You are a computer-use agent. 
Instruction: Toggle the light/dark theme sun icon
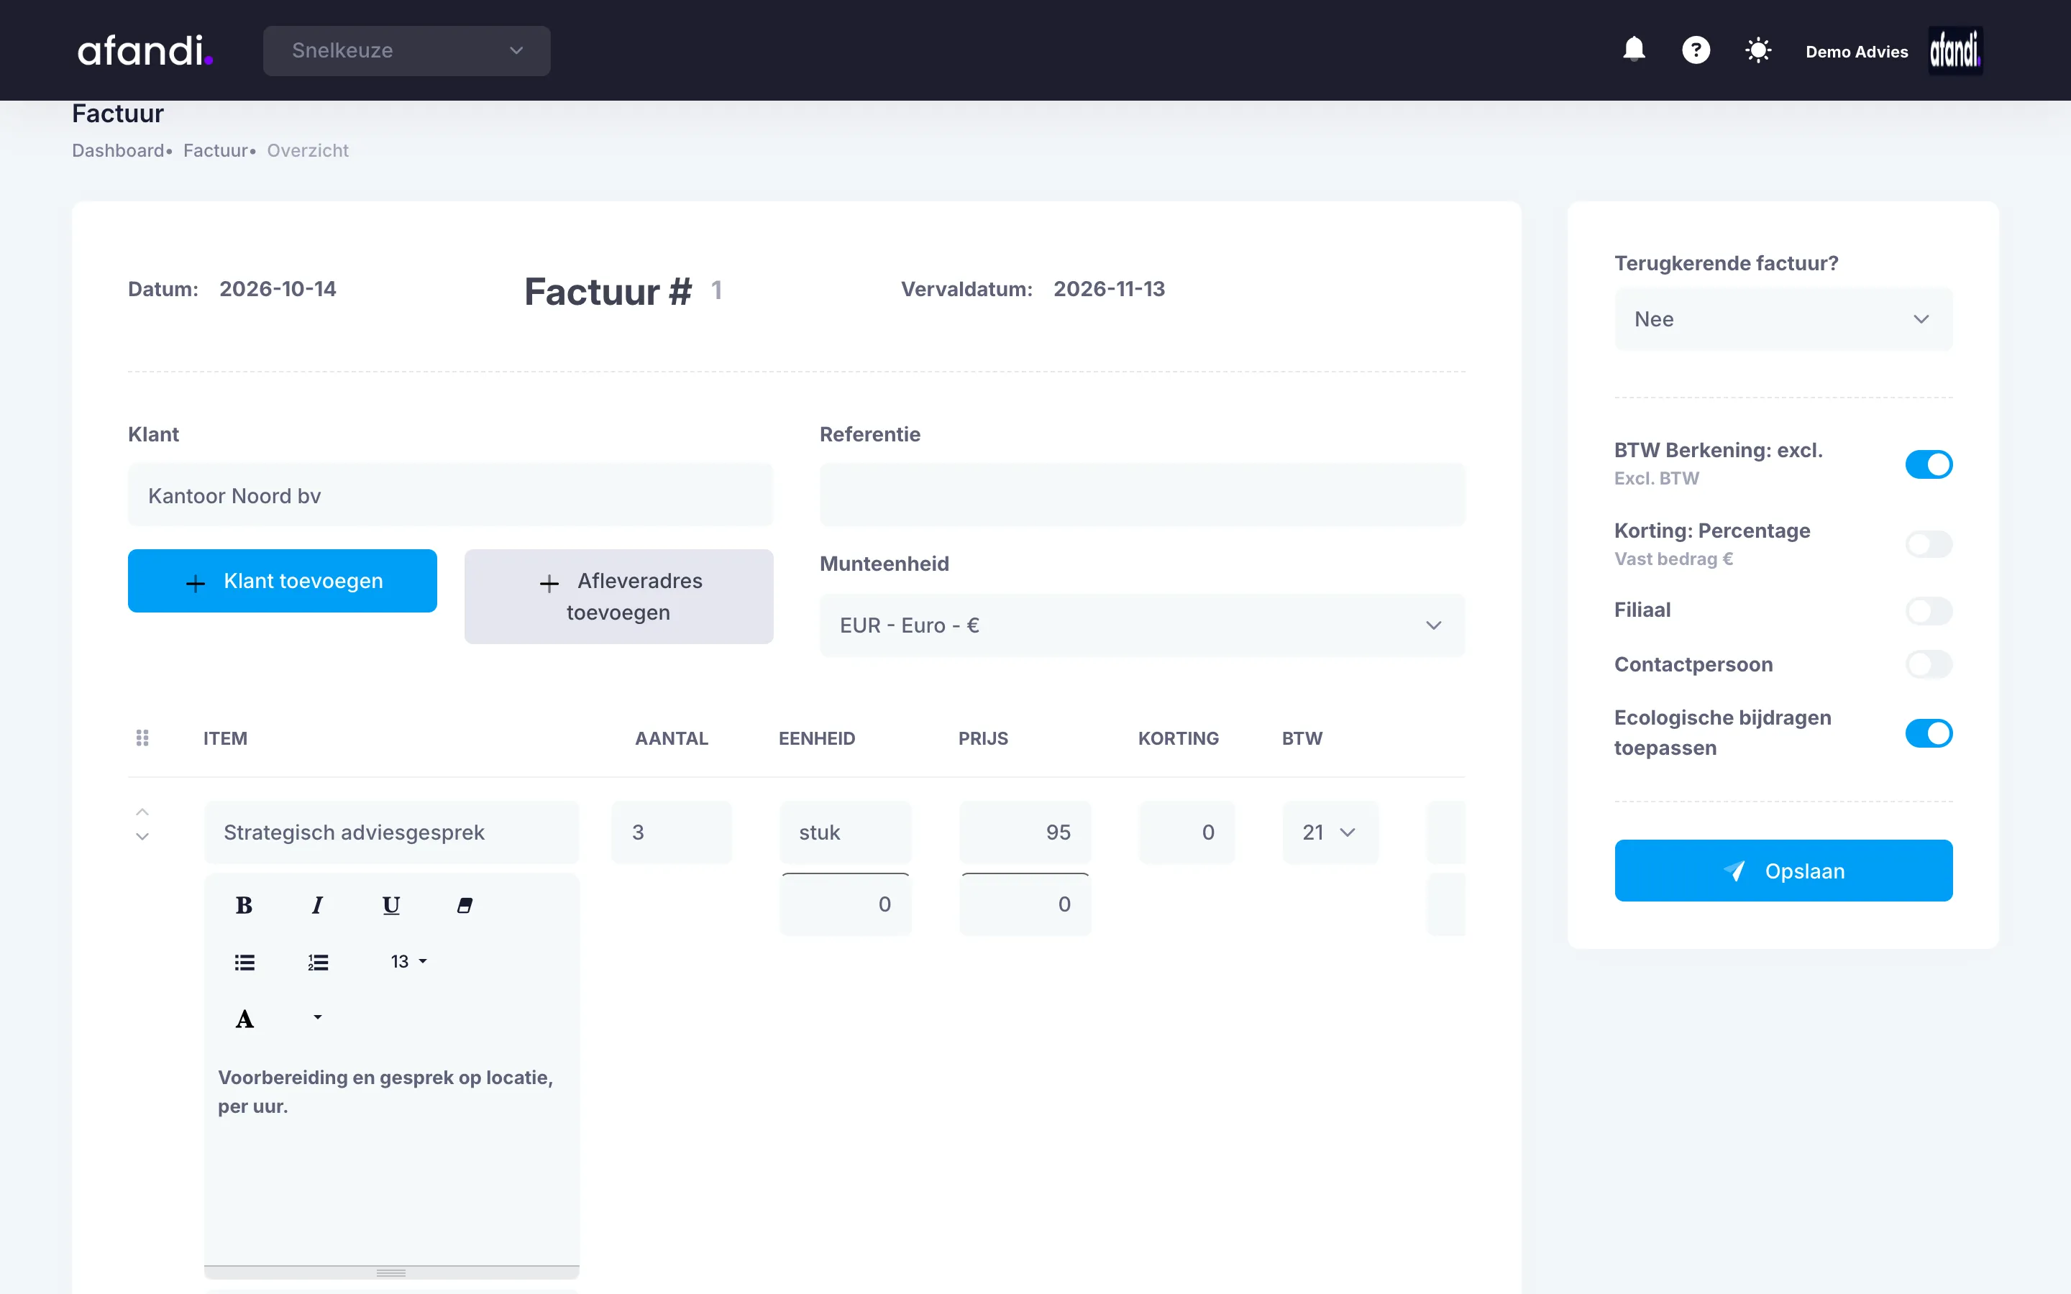(x=1757, y=50)
